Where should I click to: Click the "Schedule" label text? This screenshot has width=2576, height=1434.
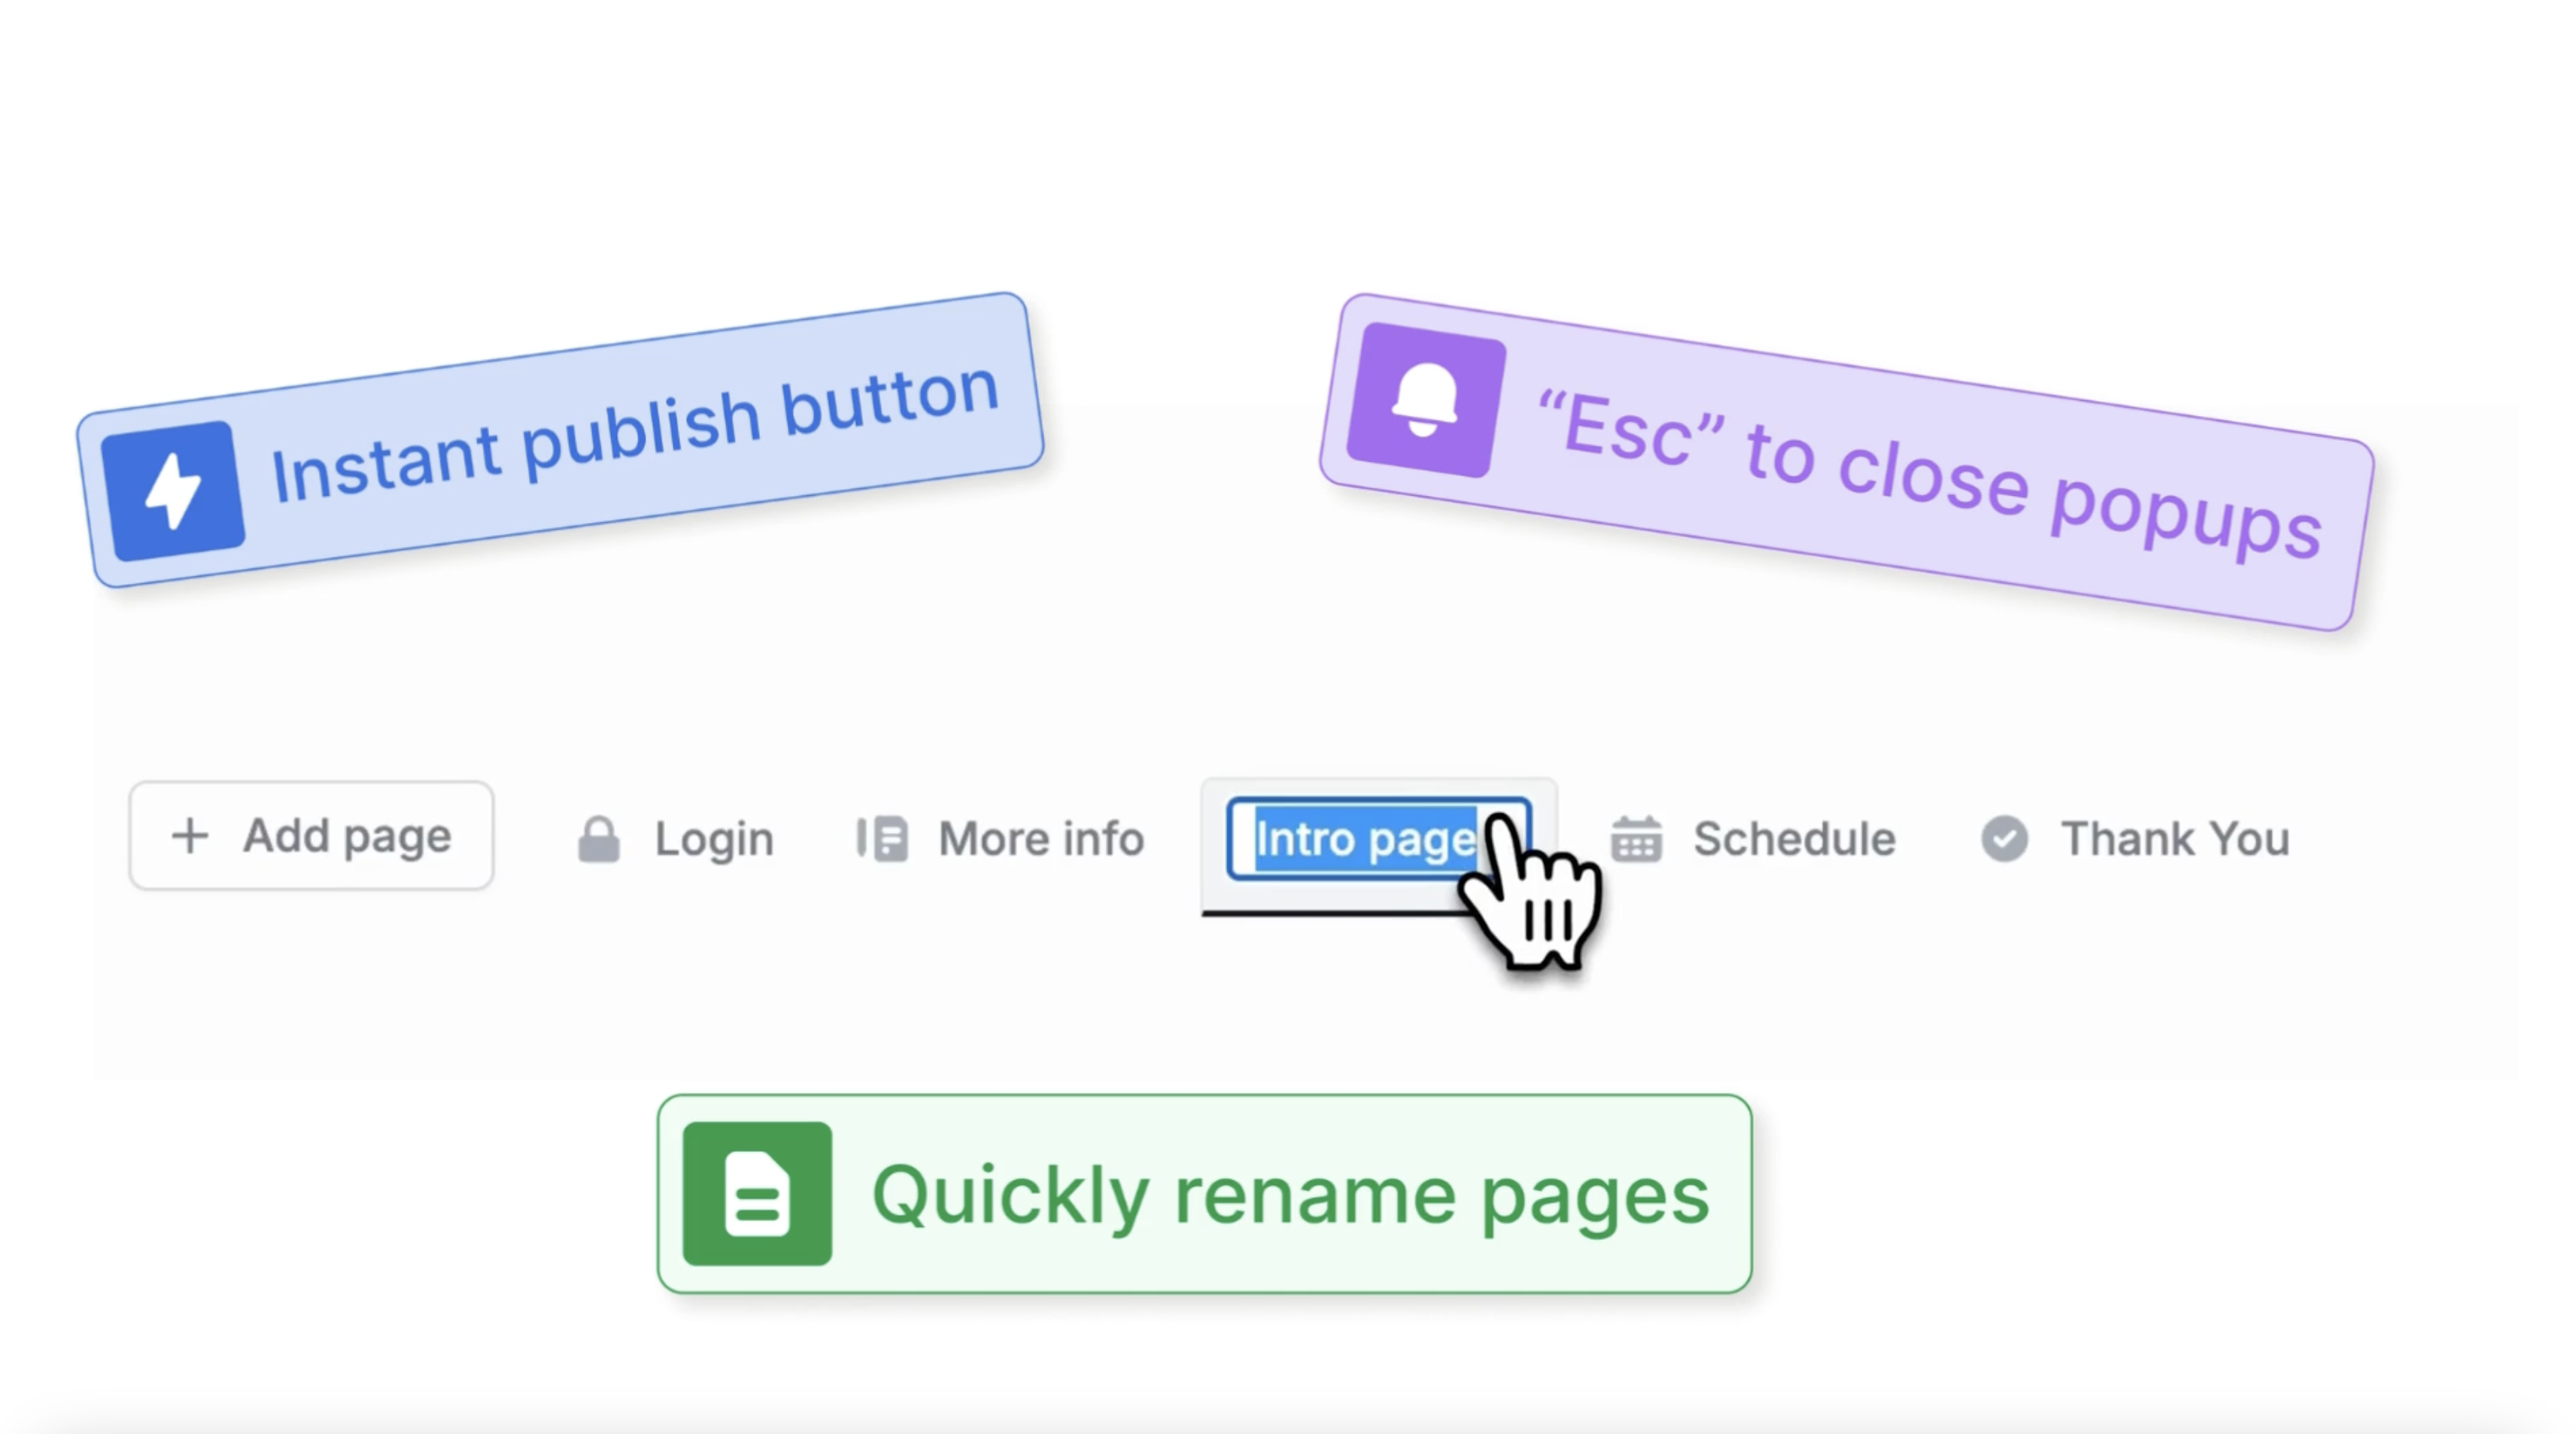(1794, 839)
